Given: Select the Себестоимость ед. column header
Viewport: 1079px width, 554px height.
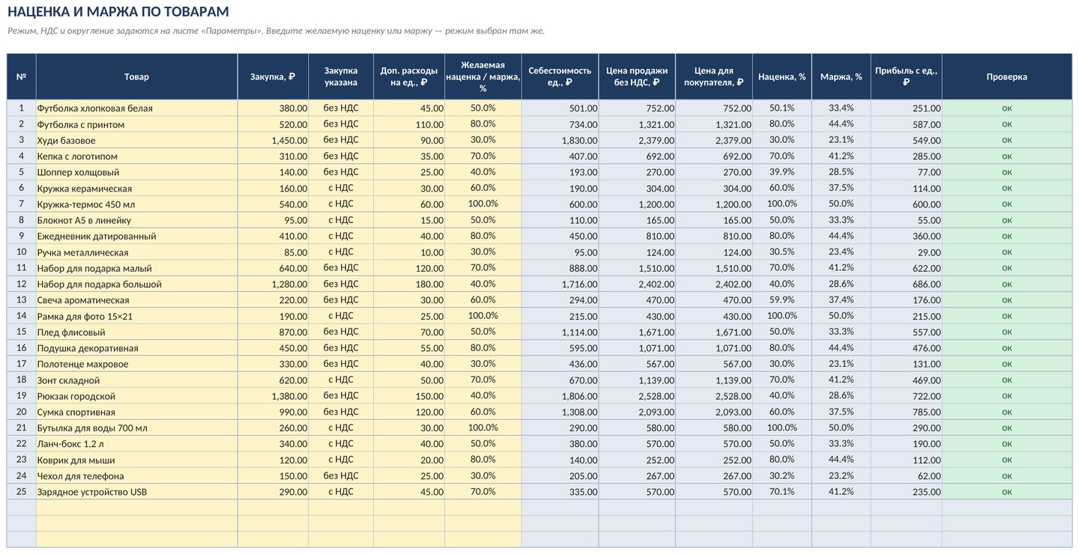Looking at the screenshot, I should pos(560,76).
